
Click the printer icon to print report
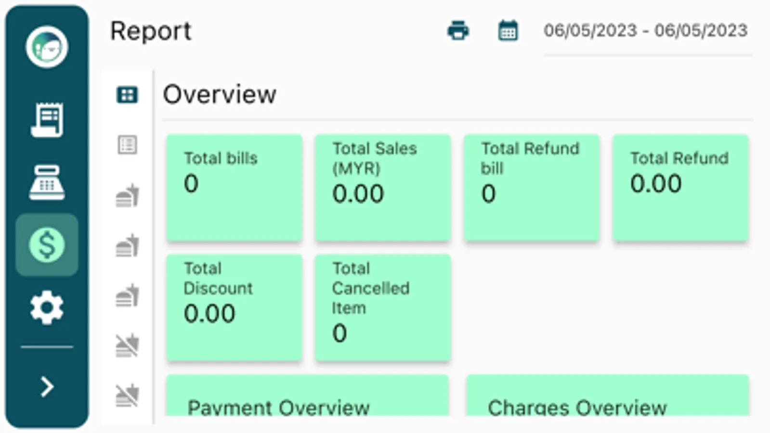[457, 31]
